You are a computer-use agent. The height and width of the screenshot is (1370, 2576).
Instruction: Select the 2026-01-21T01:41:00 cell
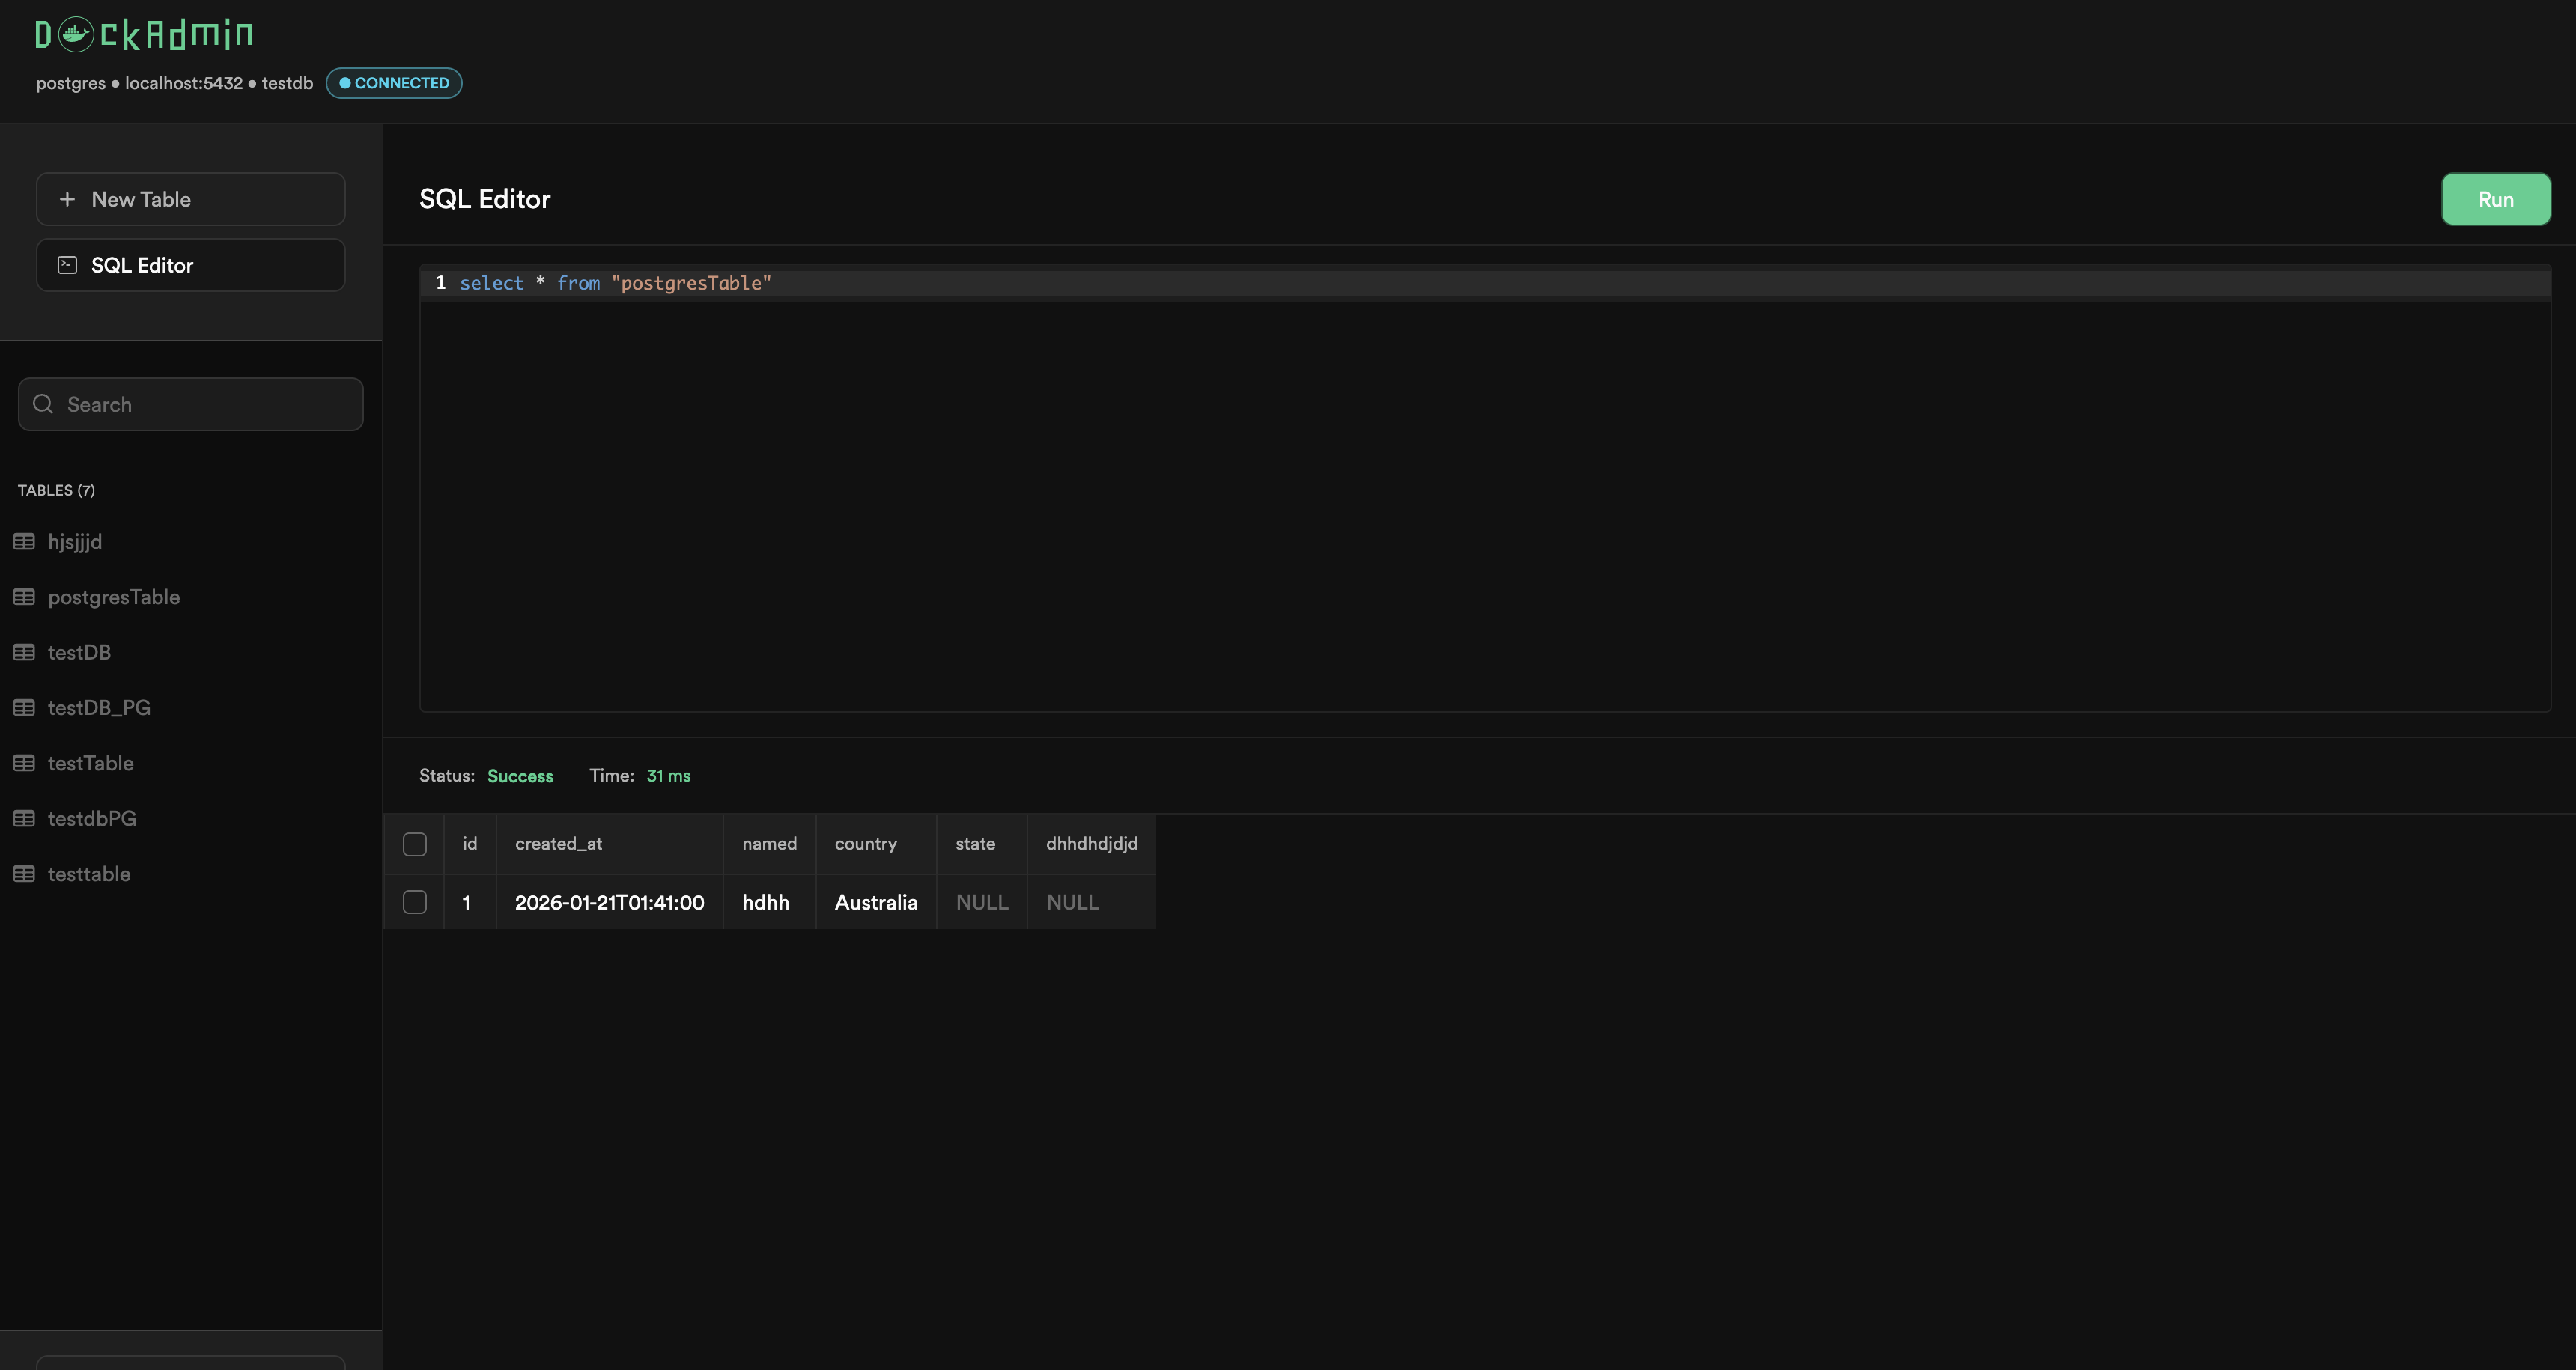click(610, 902)
